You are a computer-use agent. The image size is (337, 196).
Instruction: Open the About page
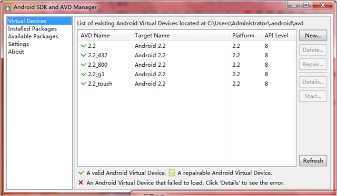pos(16,51)
